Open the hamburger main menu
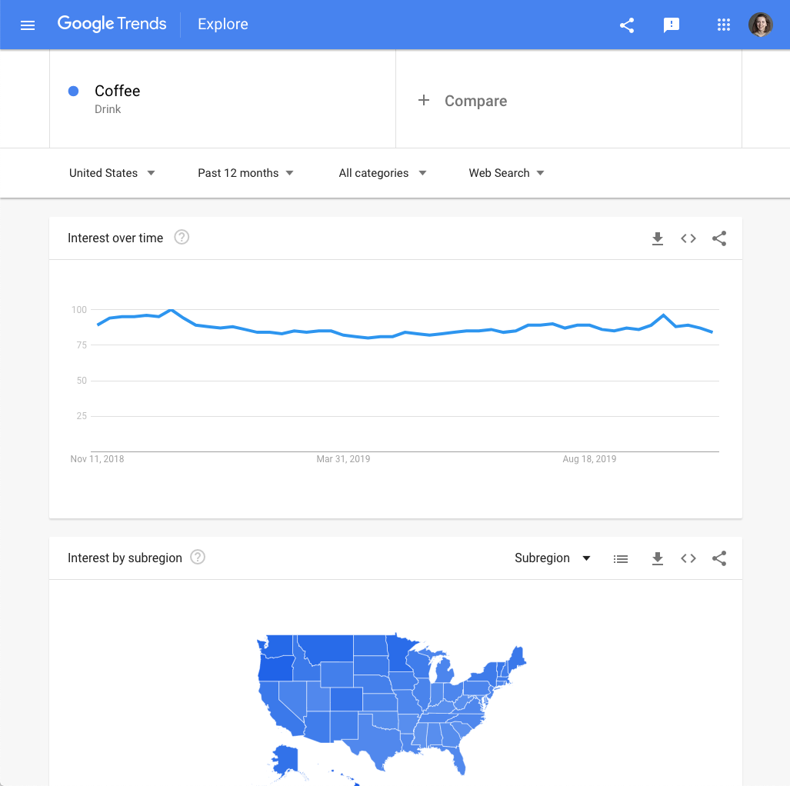 point(28,25)
